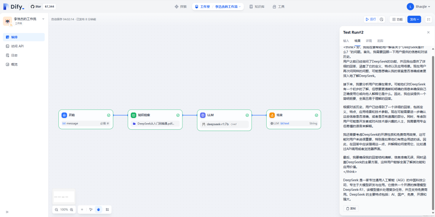Zoom out the canvas
Image resolution: width=435 pixels, height=217 pixels.
[57, 209]
